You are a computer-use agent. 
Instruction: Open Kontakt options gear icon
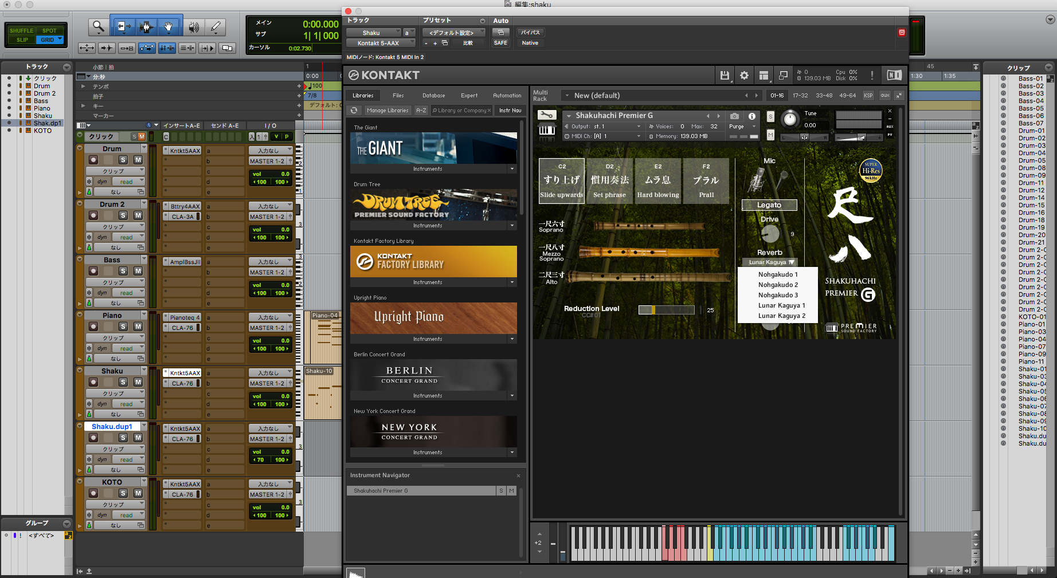click(744, 75)
